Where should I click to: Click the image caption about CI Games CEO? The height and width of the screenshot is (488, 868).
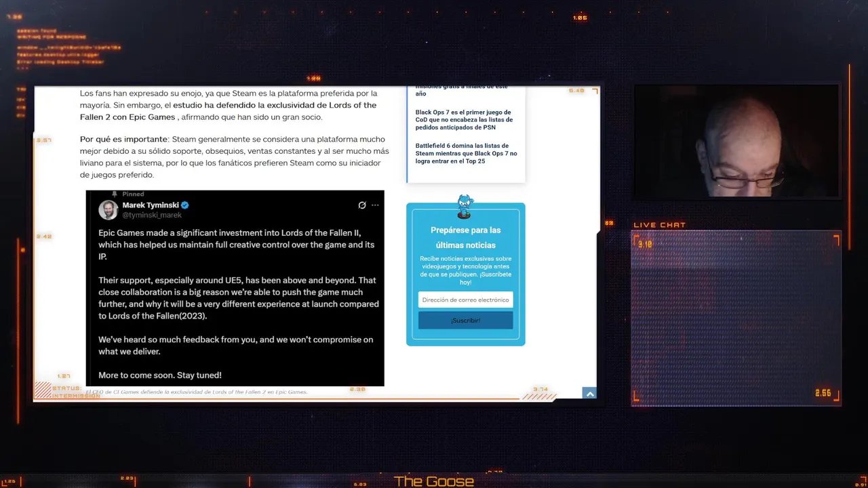click(197, 392)
